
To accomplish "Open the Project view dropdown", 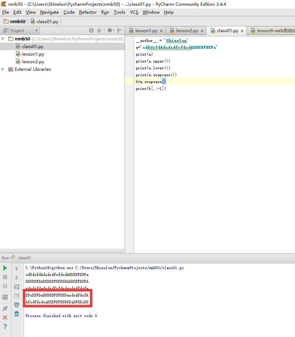I will tap(36, 31).
